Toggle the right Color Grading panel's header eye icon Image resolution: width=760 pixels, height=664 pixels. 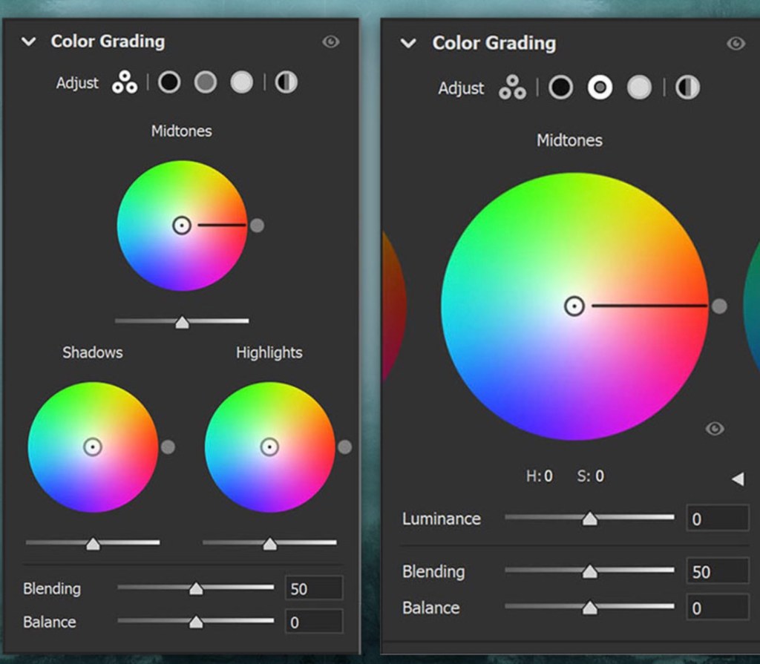pos(736,44)
